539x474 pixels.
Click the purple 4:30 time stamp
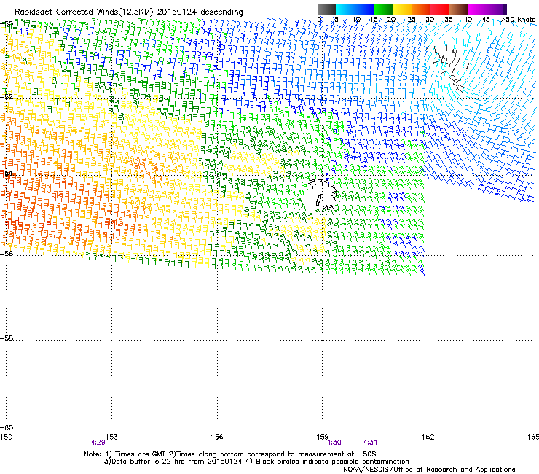tap(334, 443)
